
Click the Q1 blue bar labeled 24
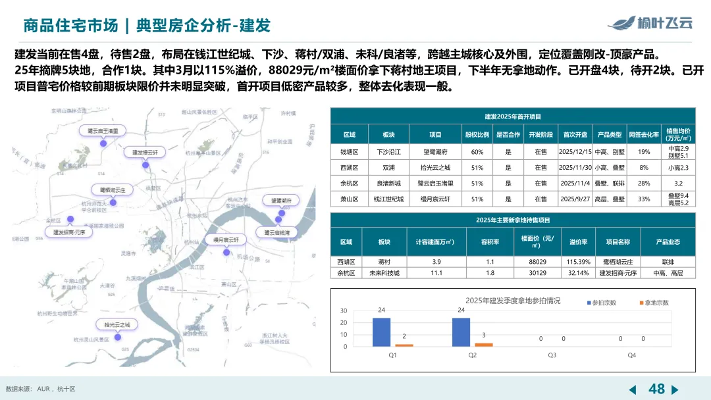click(x=381, y=332)
